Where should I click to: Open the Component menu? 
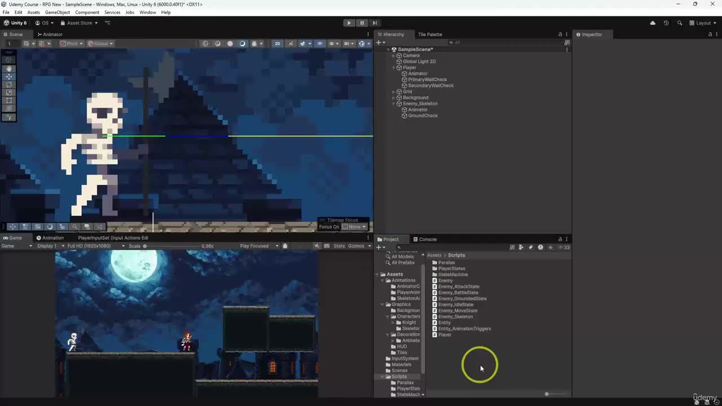click(87, 12)
